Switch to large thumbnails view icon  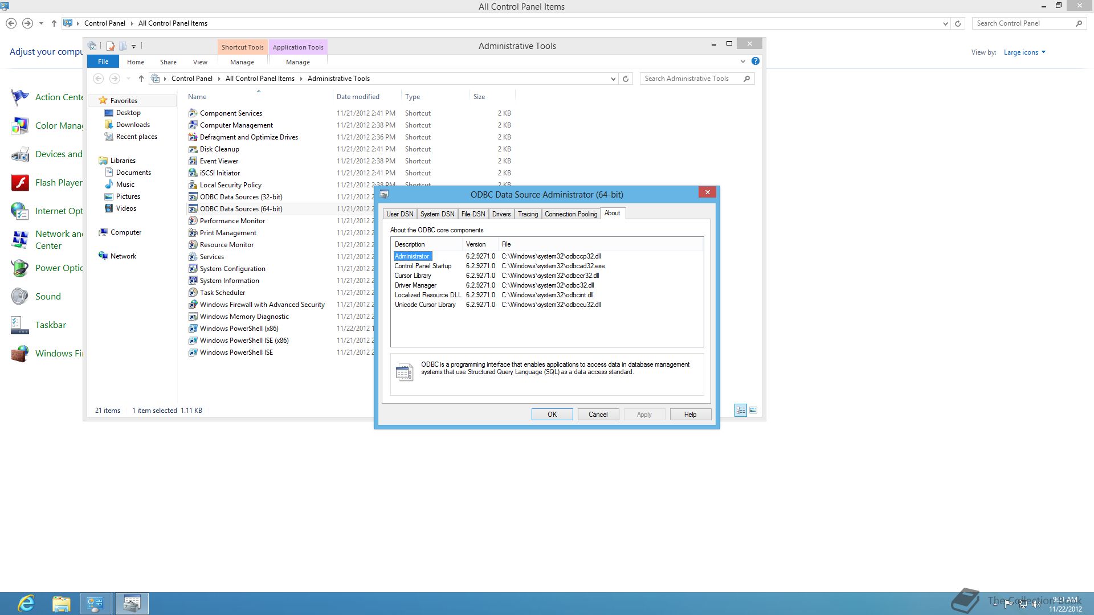pyautogui.click(x=753, y=410)
